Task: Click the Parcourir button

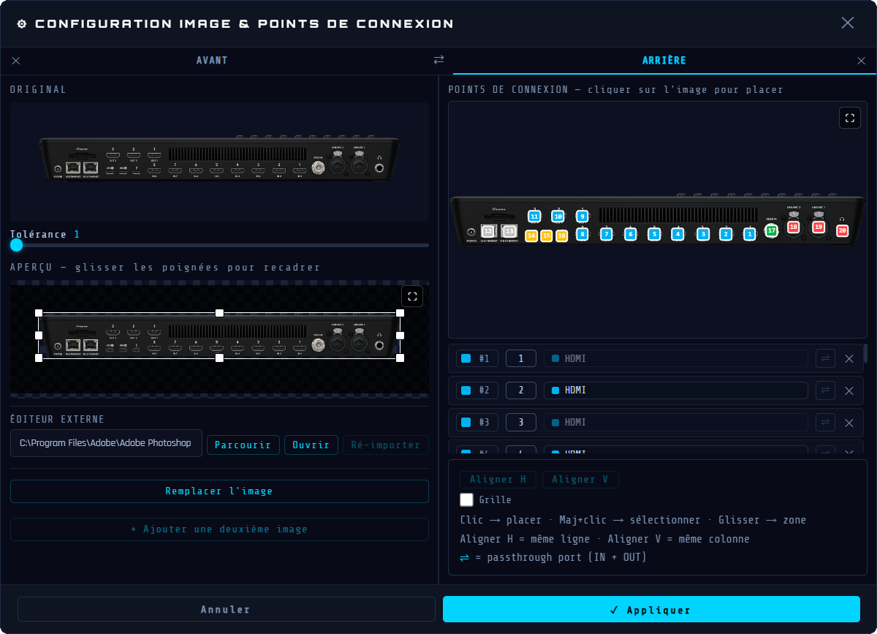Action: pos(243,445)
